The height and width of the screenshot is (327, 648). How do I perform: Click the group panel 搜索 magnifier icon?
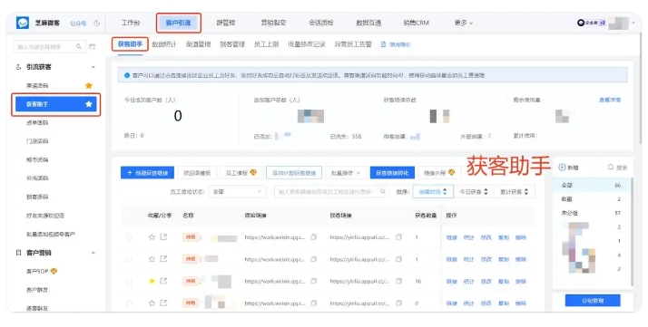tap(611, 168)
